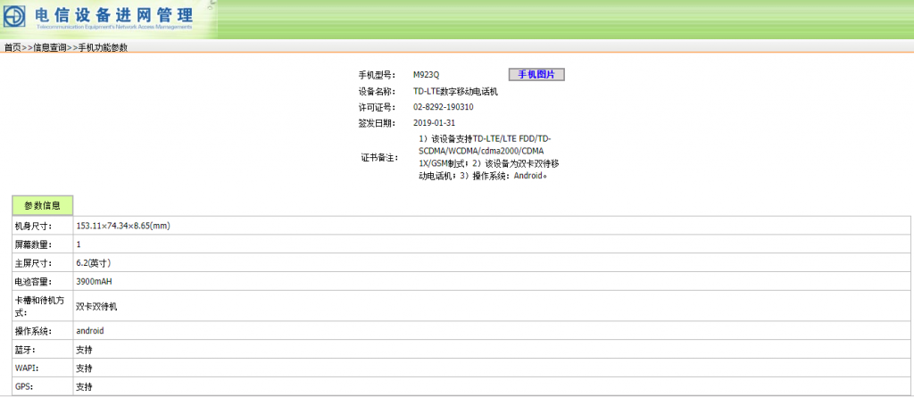Click the device name TD-LTE数字移动电话机
914x397 pixels.
455,91
